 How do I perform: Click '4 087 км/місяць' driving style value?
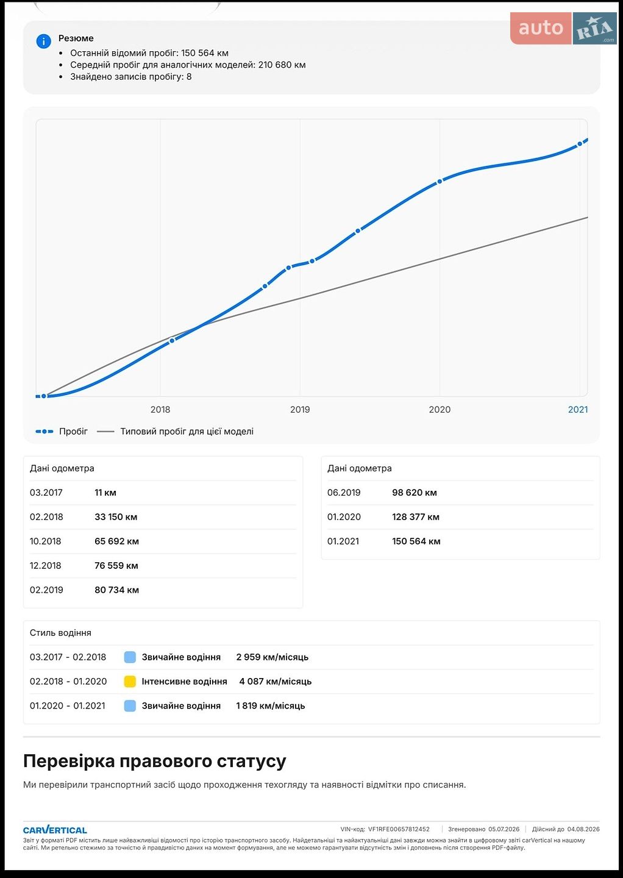pyautogui.click(x=276, y=682)
